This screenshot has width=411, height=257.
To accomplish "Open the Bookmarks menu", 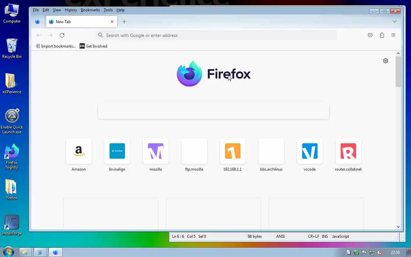I will (x=90, y=10).
